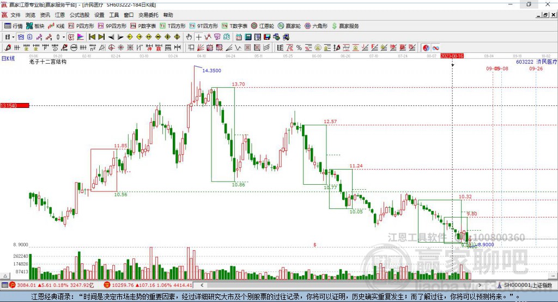This screenshot has height=302, width=558.
Task: Click the 日K线 period label
Action: point(8,58)
